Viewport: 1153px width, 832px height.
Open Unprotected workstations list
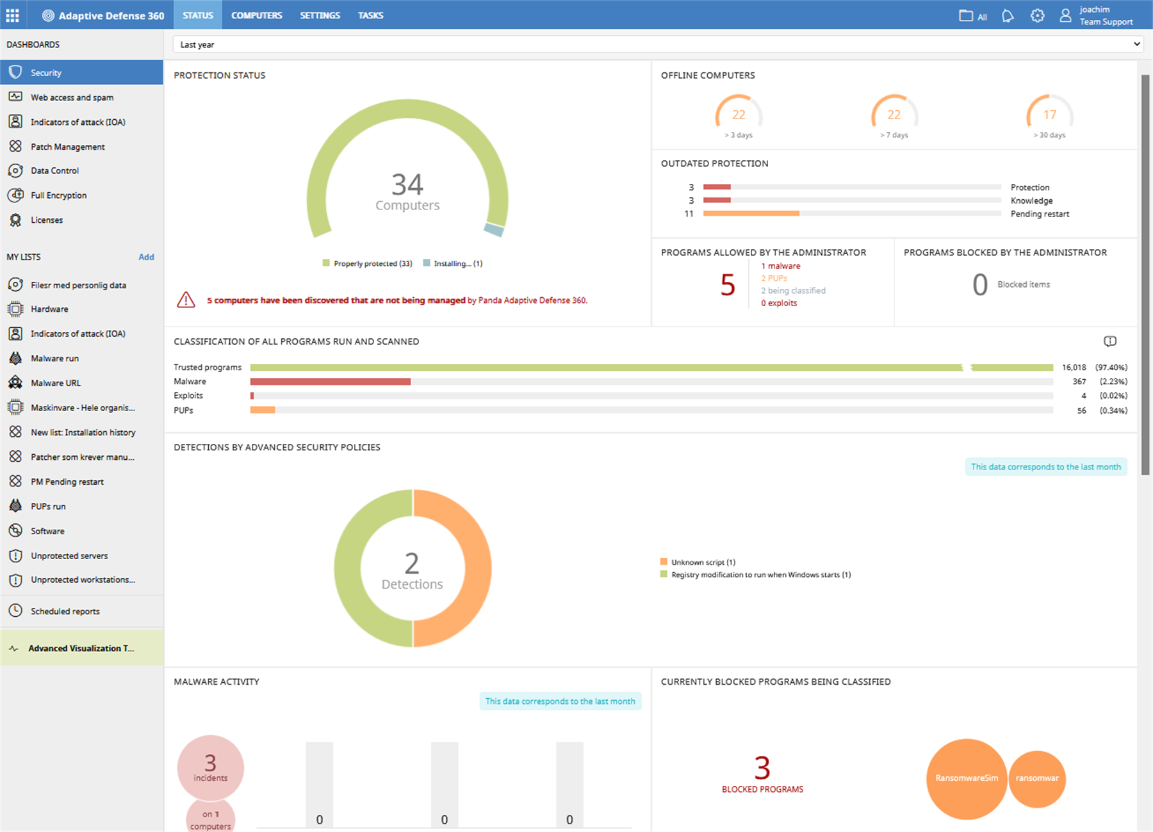[82, 580]
